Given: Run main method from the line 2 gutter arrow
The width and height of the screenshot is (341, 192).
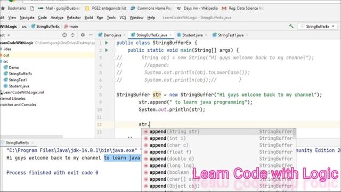Looking at the screenshot, I should coord(107,50).
